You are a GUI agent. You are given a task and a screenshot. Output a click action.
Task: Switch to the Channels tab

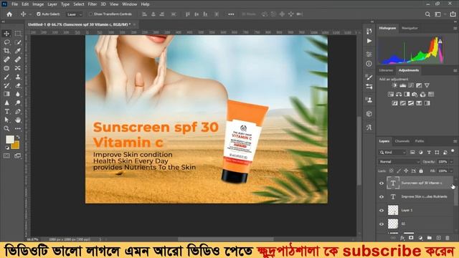tap(402, 141)
